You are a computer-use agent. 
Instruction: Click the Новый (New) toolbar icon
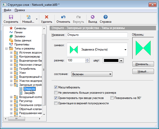coord(28,17)
